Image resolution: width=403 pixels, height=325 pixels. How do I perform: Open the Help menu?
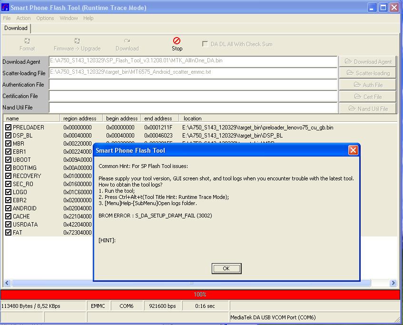tap(88, 18)
